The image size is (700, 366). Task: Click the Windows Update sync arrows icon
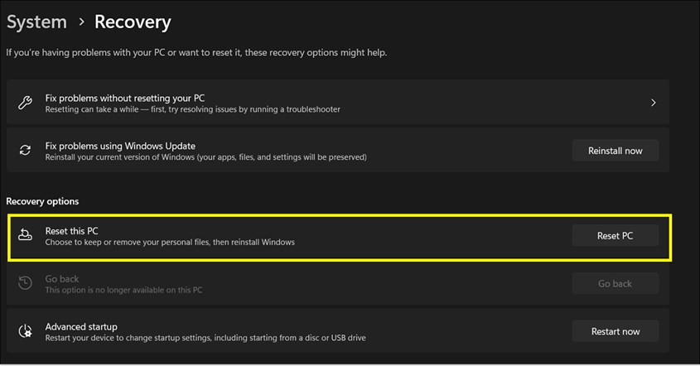(26, 151)
